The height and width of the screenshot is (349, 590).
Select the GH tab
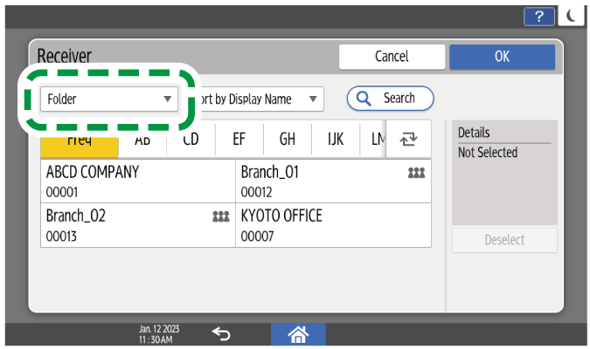click(287, 139)
